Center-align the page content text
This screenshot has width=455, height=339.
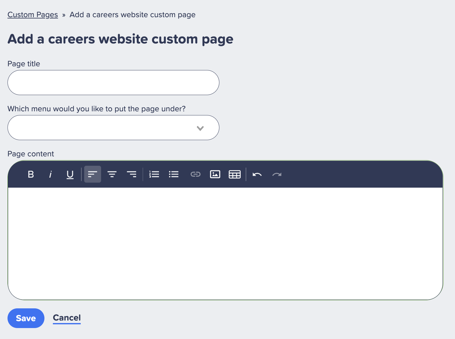112,174
